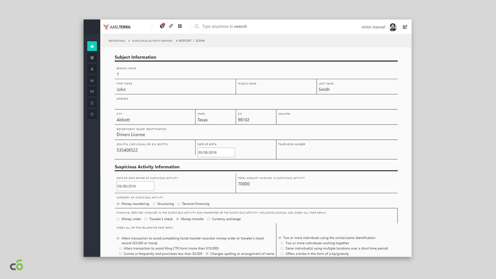Open Supicious Activity Report breadcrumb link
Screen dimensions: 496x279
152,41
